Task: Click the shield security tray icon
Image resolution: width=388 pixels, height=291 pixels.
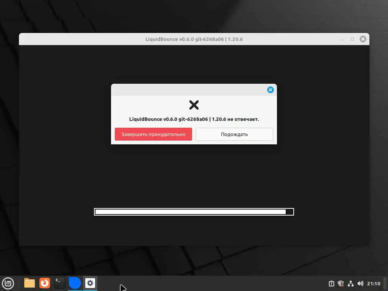Action: pos(341,283)
